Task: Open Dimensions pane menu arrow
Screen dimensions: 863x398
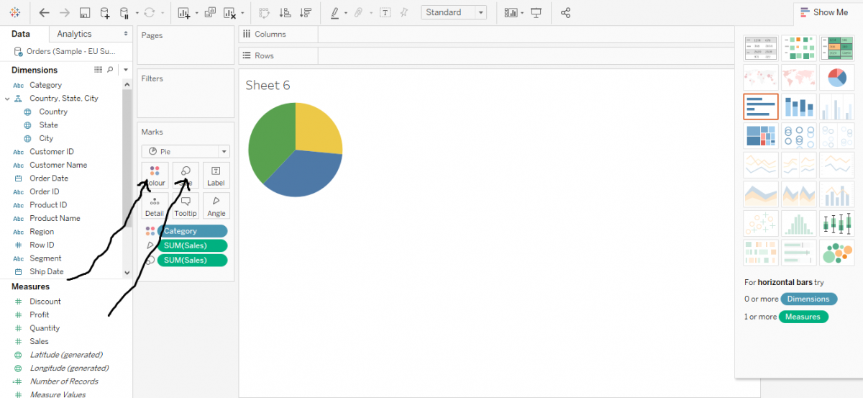Action: (126, 70)
